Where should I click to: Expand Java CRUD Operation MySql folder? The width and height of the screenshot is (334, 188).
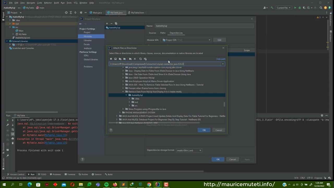click(x=123, y=78)
